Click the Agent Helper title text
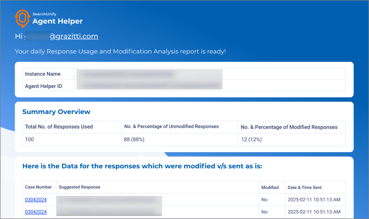 (x=57, y=21)
